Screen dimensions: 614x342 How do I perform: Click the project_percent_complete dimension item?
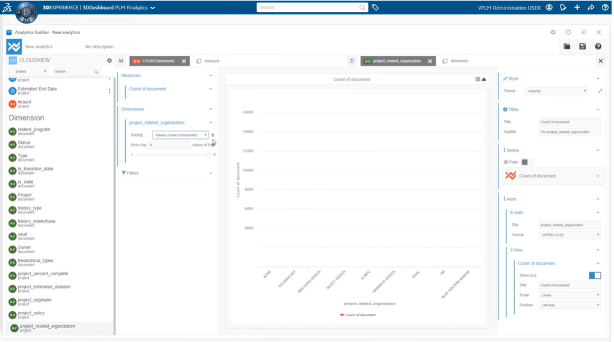point(42,274)
